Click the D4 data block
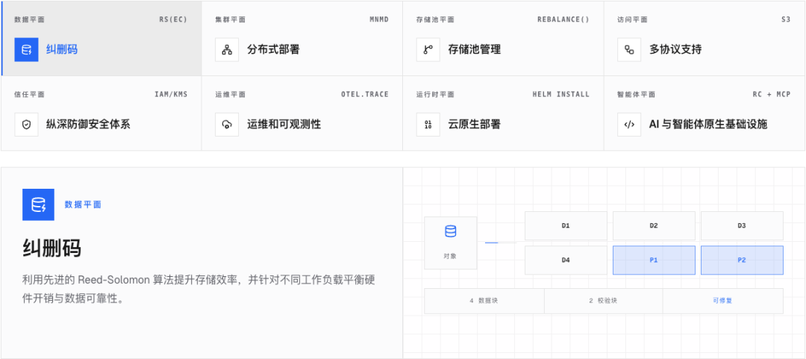Viewport: 806px width, 359px height. click(566, 260)
